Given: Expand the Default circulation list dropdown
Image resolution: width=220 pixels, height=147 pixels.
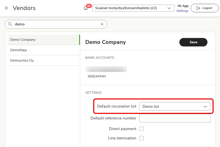Looking at the screenshot, I should (x=175, y=106).
